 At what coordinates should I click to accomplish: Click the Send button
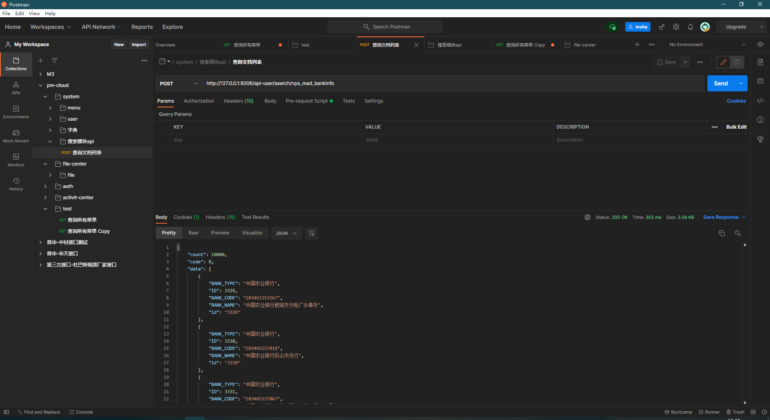(721, 83)
